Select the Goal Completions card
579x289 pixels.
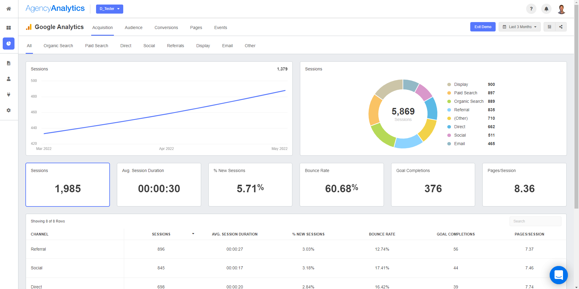[x=433, y=185]
